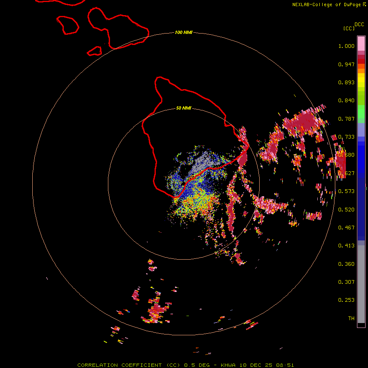Click the DCC product label
This screenshot has height=368, width=368.
359,25
